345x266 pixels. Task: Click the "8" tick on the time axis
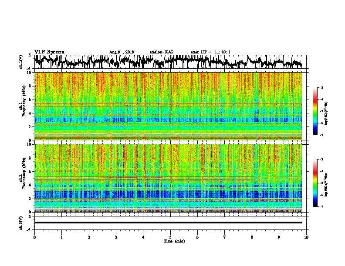coord(252,237)
